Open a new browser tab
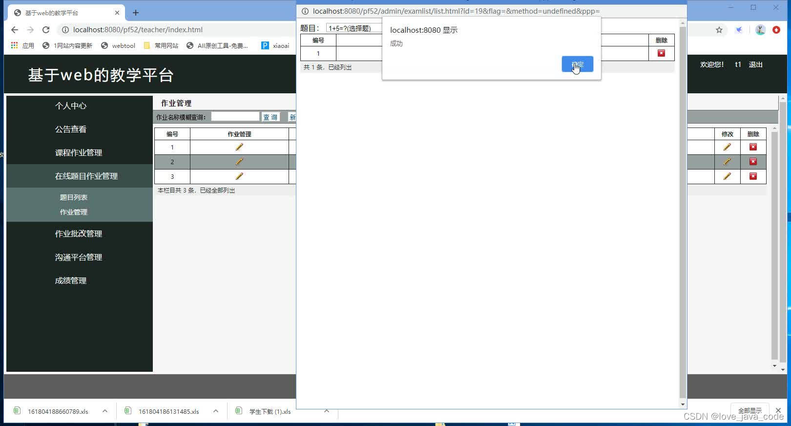The width and height of the screenshot is (791, 426). click(136, 13)
